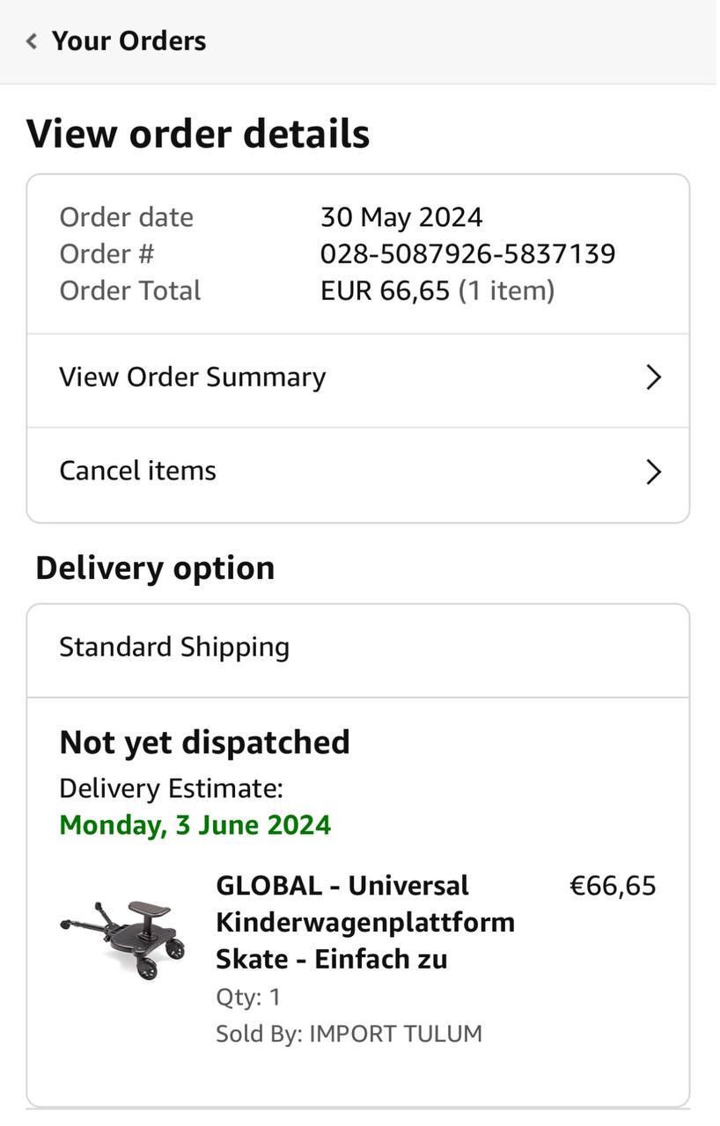Click chevron arrow next to Cancel items
Screen dimensions: 720x1126
tap(653, 472)
